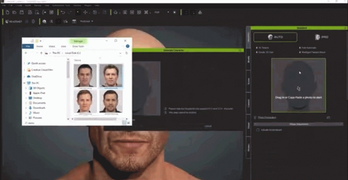The height and width of the screenshot is (180, 348).
Task: Expand the Documents node arrow in Explorer
Action: point(26,103)
